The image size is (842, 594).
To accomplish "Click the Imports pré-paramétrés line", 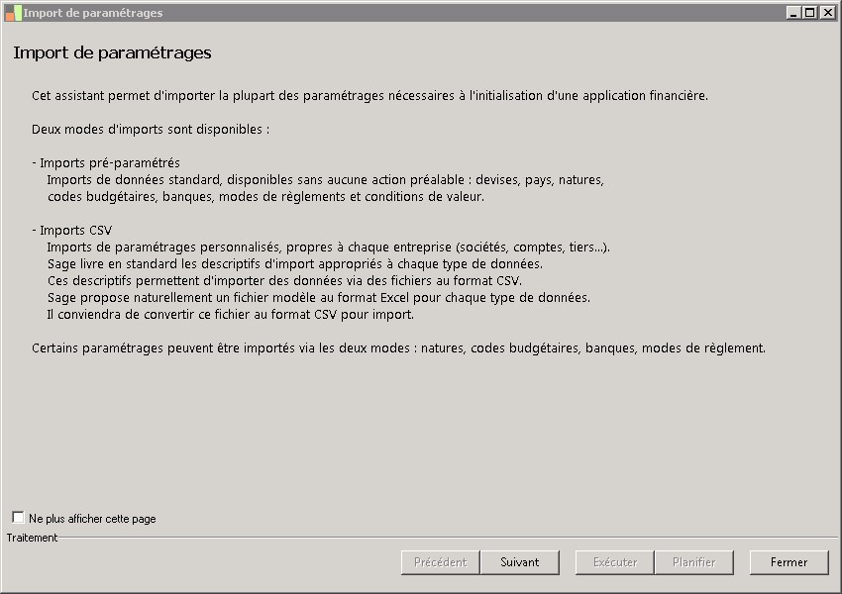I will (106, 162).
